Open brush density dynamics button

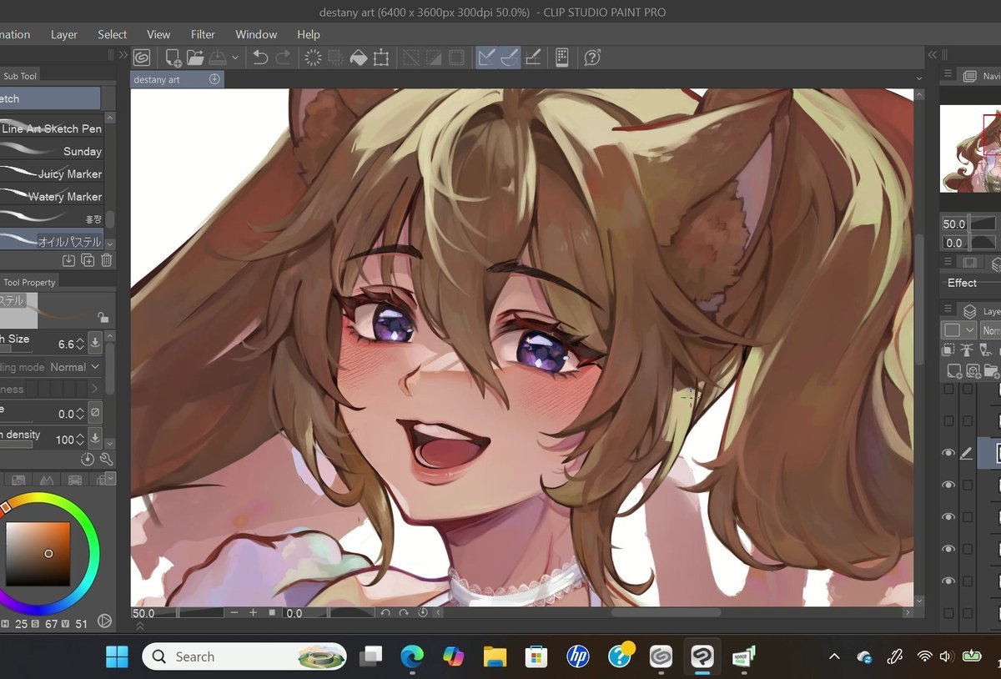point(95,438)
